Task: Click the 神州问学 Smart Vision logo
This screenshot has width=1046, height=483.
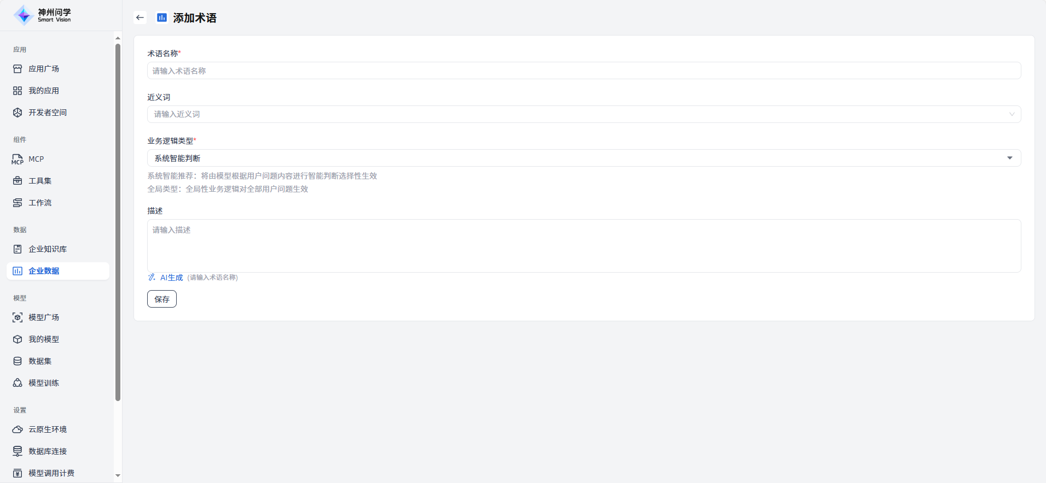Action: pos(43,15)
